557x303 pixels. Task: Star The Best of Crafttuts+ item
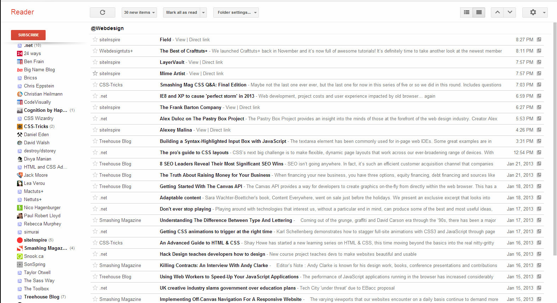pyautogui.click(x=95, y=51)
